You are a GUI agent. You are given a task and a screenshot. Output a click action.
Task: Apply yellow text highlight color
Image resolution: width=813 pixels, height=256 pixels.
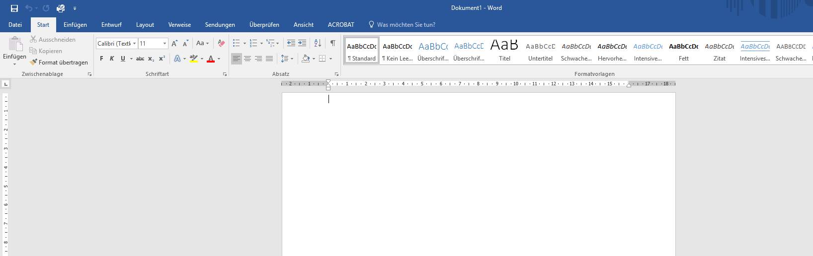tap(194, 59)
